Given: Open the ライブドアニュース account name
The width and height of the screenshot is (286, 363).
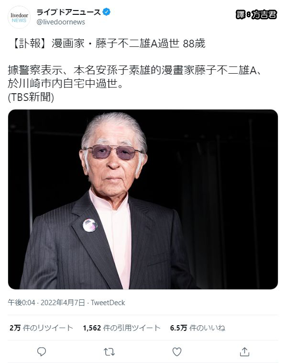Looking at the screenshot, I should 68,12.
